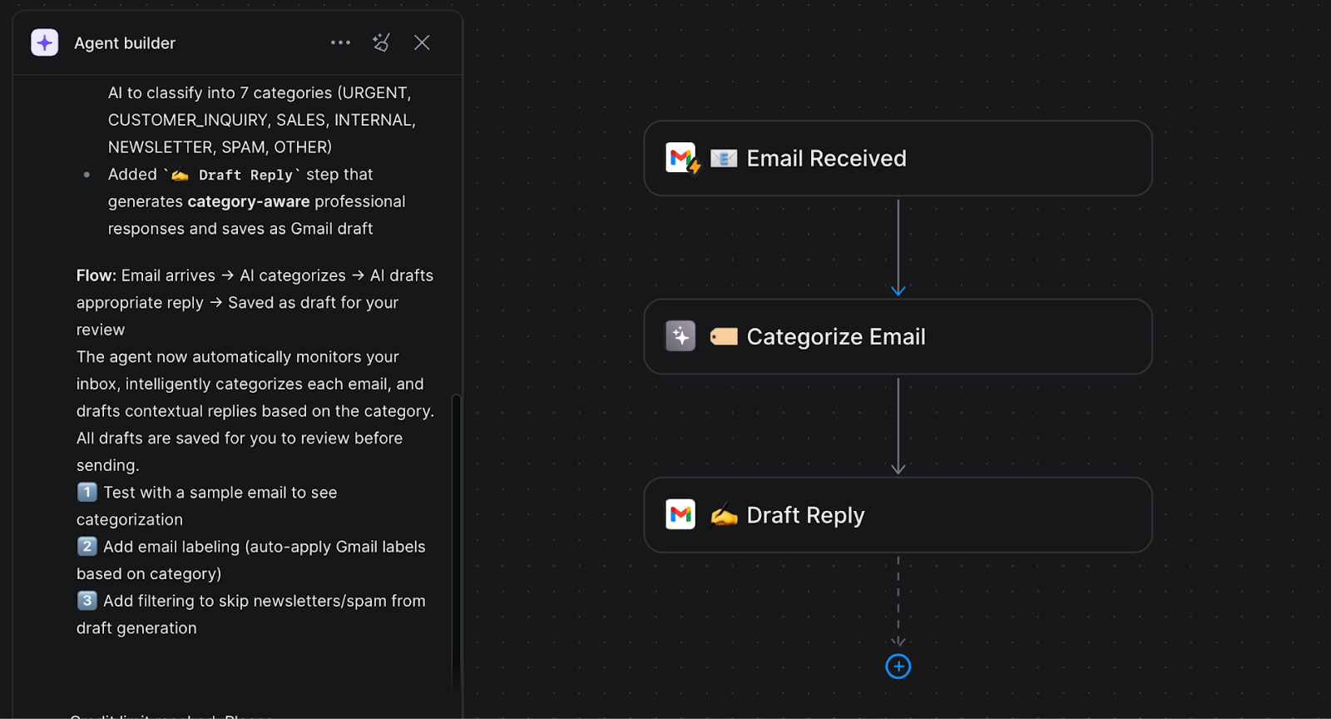
Task: Select the Email Received node title
Action: click(x=826, y=158)
